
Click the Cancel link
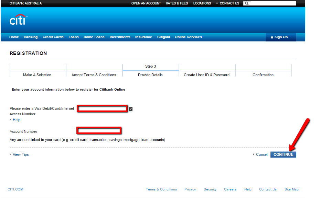click(262, 154)
